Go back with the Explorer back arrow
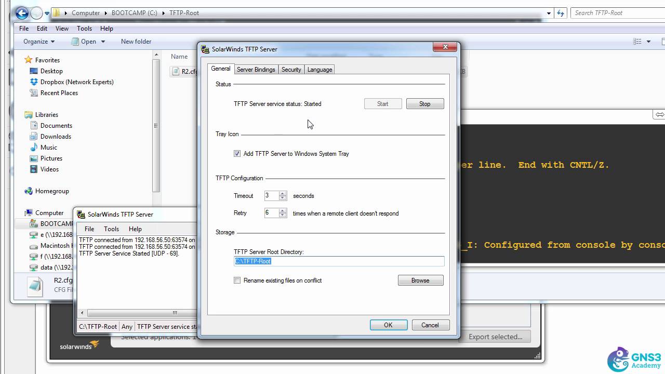This screenshot has height=374, width=665. (22, 13)
